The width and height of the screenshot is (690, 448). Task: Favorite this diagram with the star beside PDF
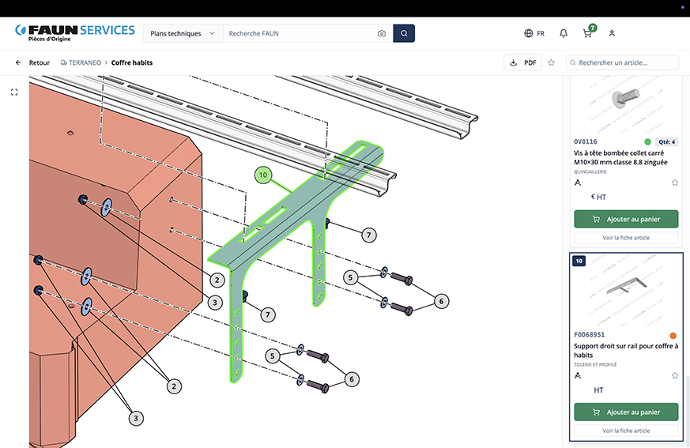552,62
